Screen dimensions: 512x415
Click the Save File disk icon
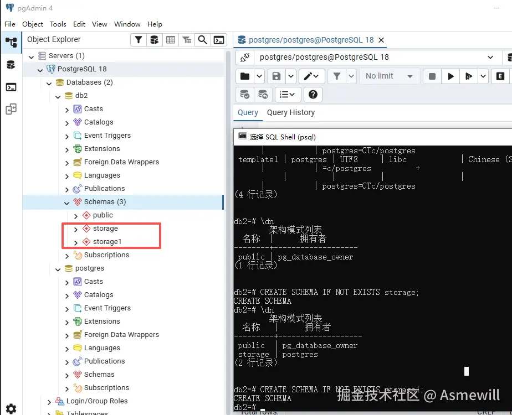pyautogui.click(x=277, y=76)
